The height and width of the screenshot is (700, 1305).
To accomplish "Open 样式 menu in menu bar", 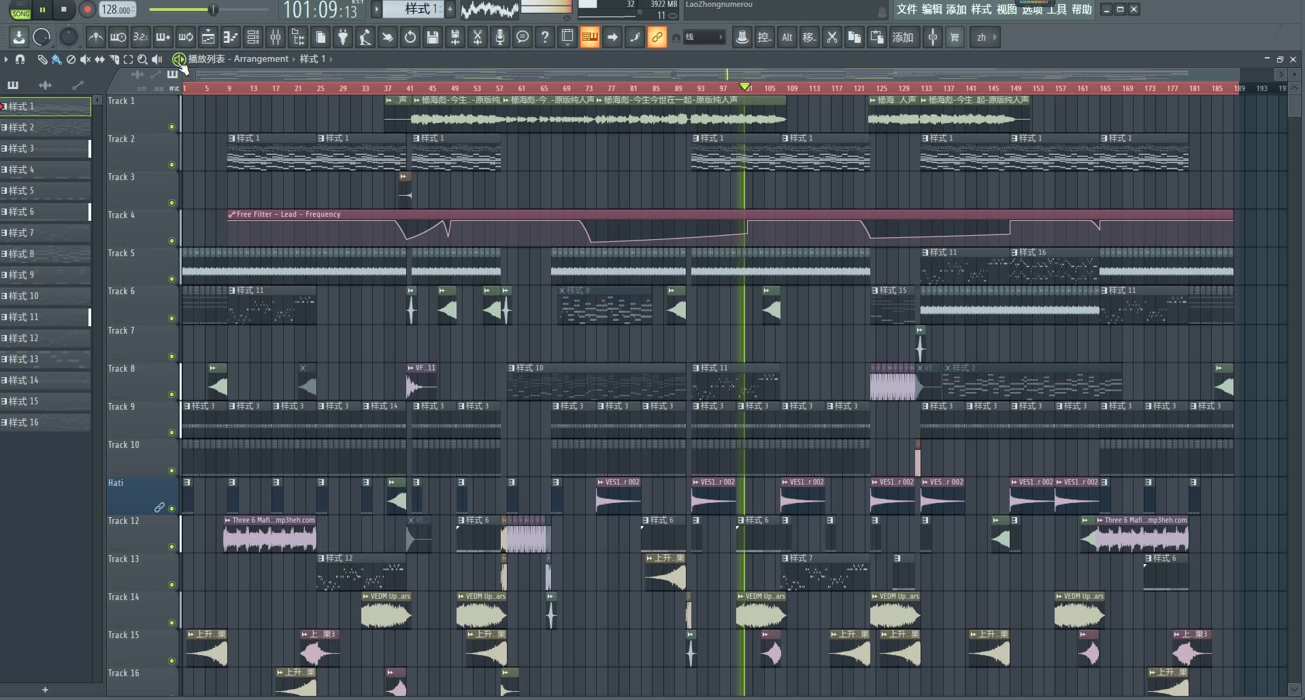I will [x=981, y=10].
